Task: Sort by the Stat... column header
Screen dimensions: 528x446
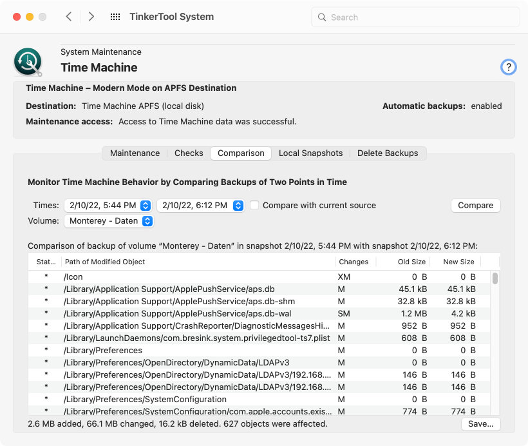Action: point(46,262)
